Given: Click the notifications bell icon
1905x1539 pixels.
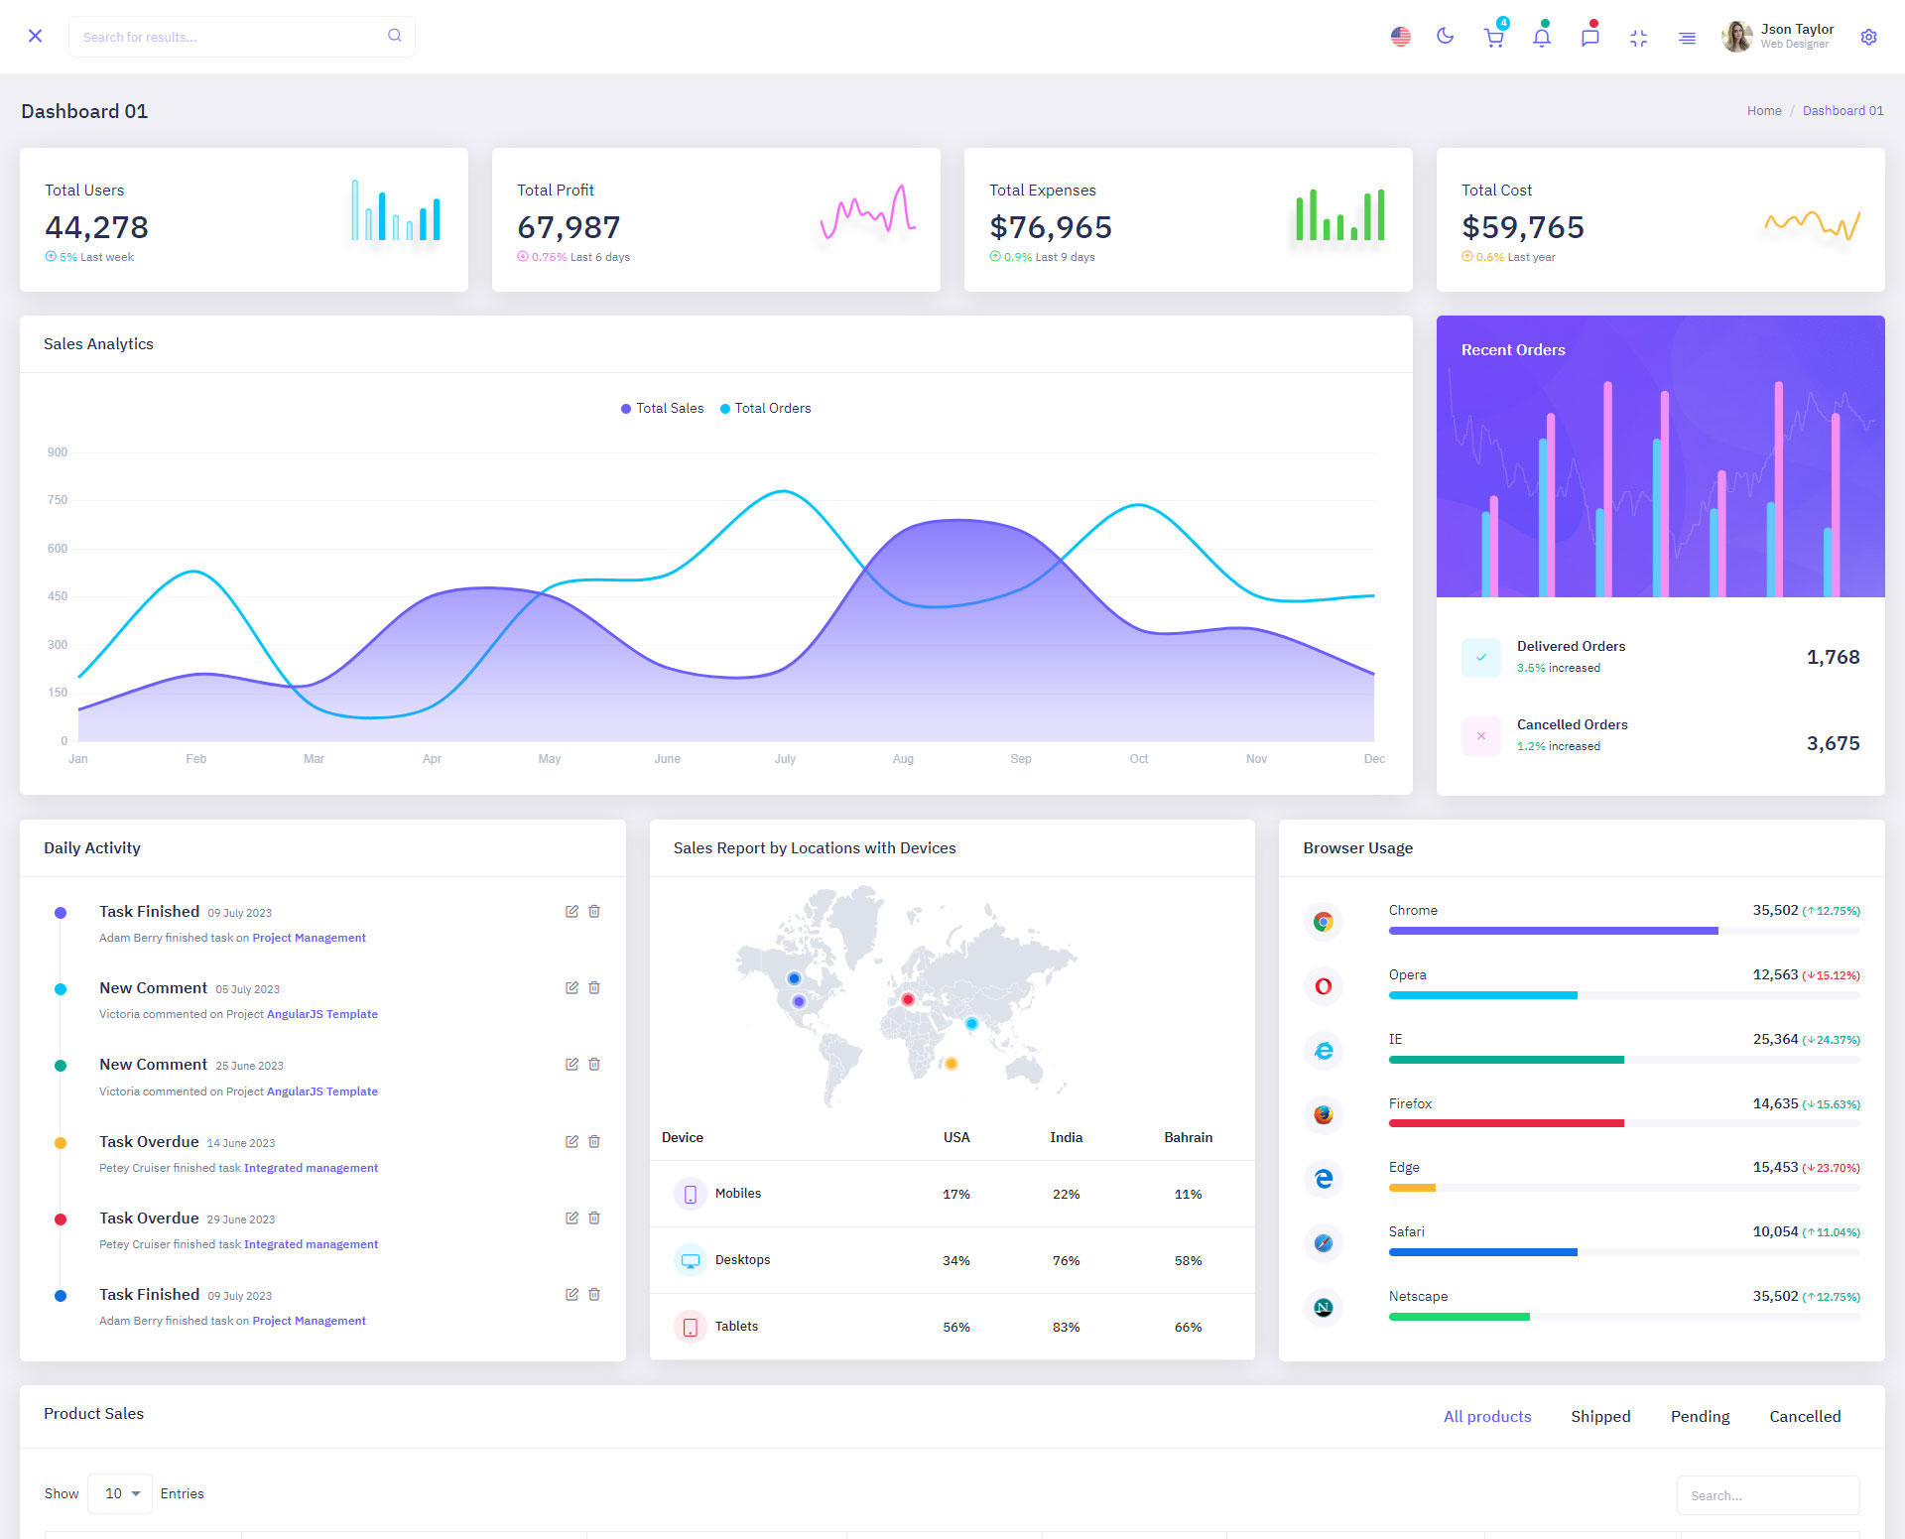Looking at the screenshot, I should click(x=1542, y=38).
